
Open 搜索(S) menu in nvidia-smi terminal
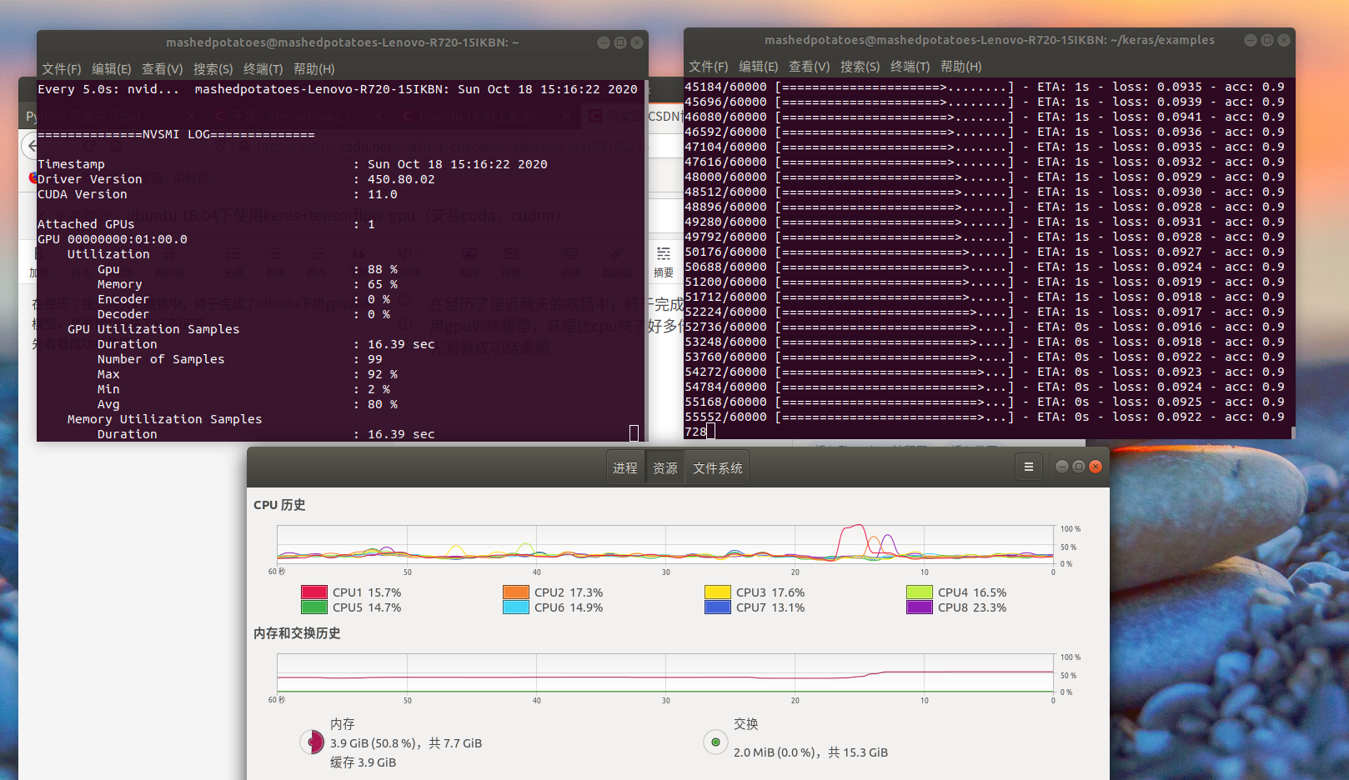[213, 69]
